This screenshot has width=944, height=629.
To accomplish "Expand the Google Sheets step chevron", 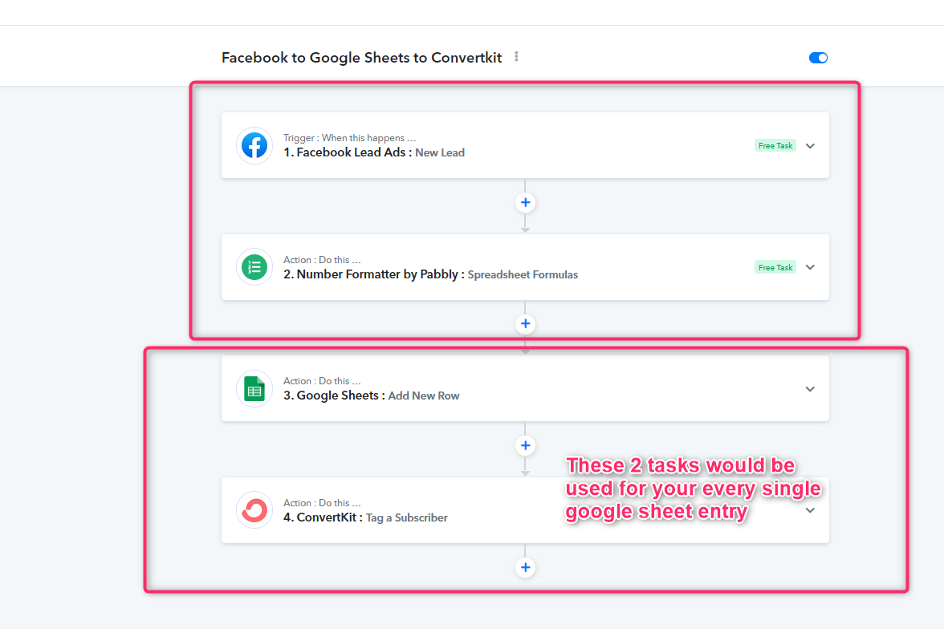I will click(x=811, y=389).
